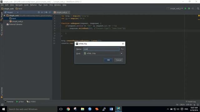Open Google Chrome from taskbar
This screenshot has width=200, height=112.
68,109
